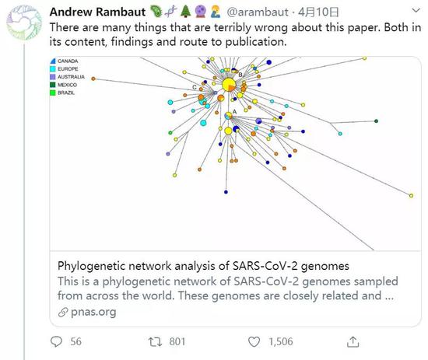Open the 4月10日 tweet timestamp

(x=318, y=12)
